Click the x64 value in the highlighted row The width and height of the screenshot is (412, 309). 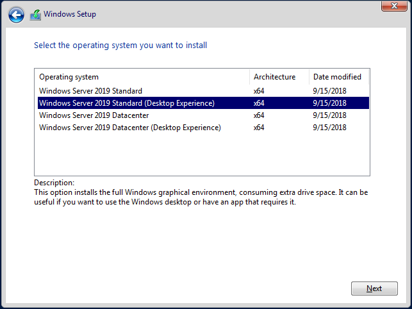259,103
